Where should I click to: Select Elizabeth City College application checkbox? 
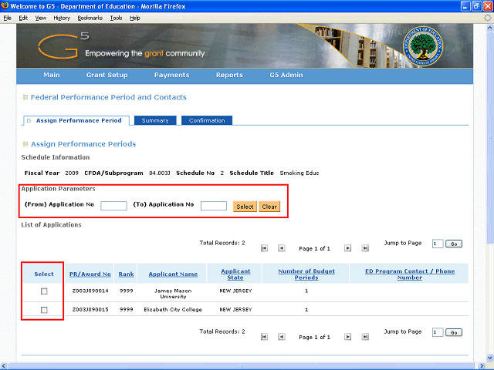coord(44,309)
